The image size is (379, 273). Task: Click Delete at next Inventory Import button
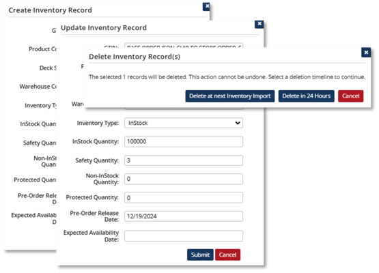tap(230, 96)
